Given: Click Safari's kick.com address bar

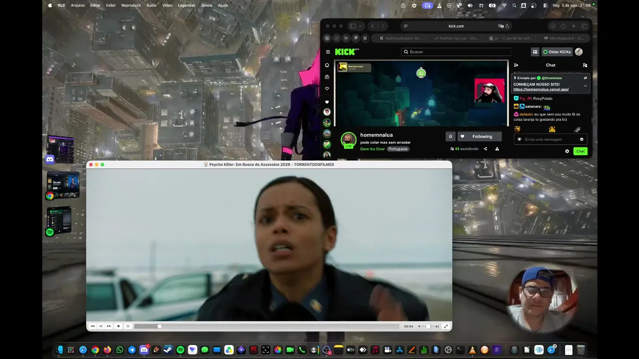Looking at the screenshot, I should click(456, 26).
